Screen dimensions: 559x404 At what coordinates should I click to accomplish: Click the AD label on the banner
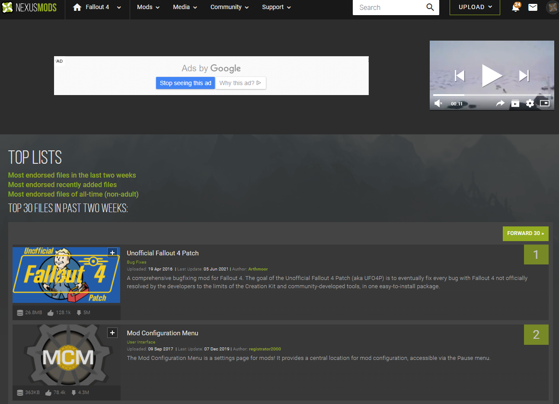click(x=60, y=61)
